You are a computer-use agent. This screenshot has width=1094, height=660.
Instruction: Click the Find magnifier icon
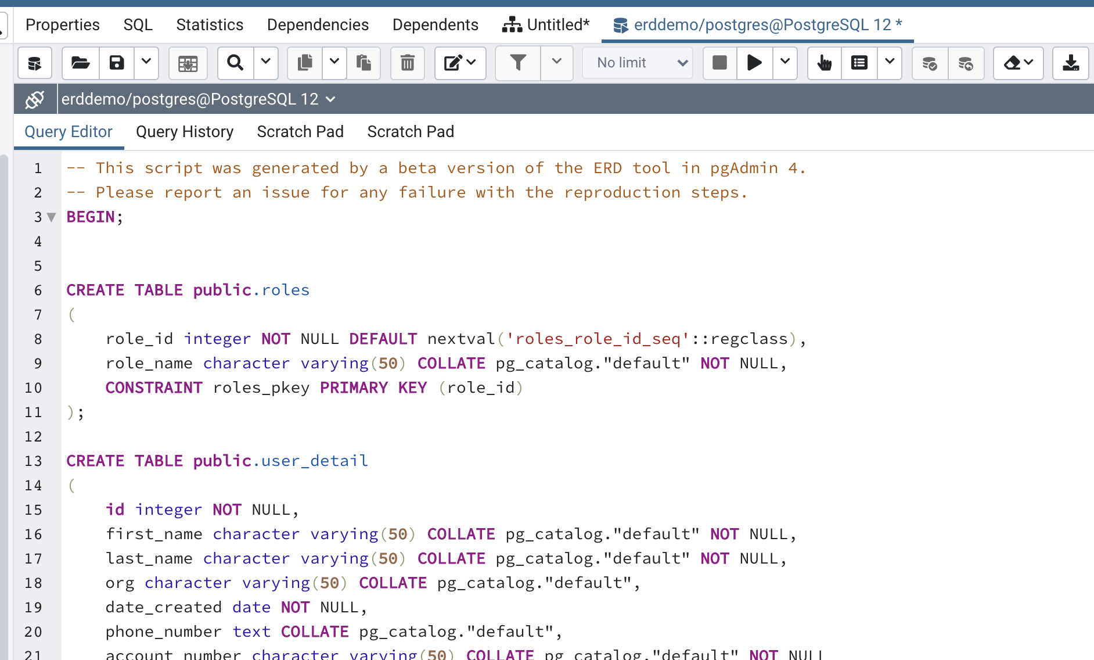tap(235, 63)
